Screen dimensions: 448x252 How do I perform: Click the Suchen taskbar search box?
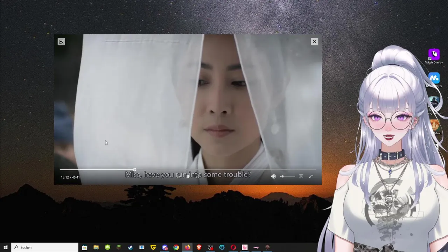coord(45,247)
